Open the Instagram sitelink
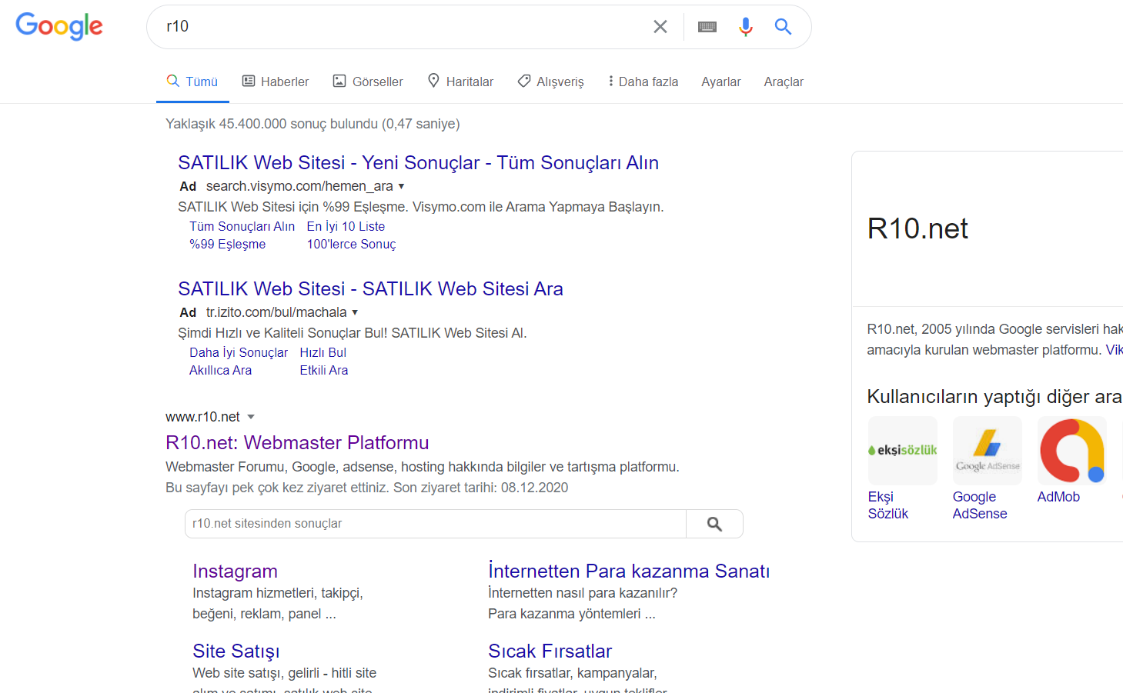This screenshot has height=693, width=1123. 235,571
